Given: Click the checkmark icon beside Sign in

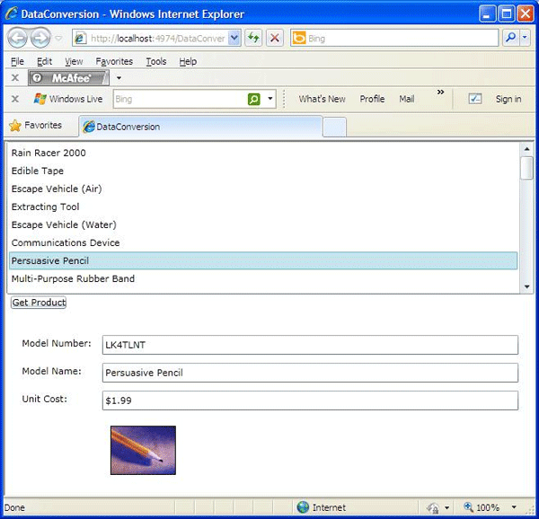Looking at the screenshot, I should 474,99.
